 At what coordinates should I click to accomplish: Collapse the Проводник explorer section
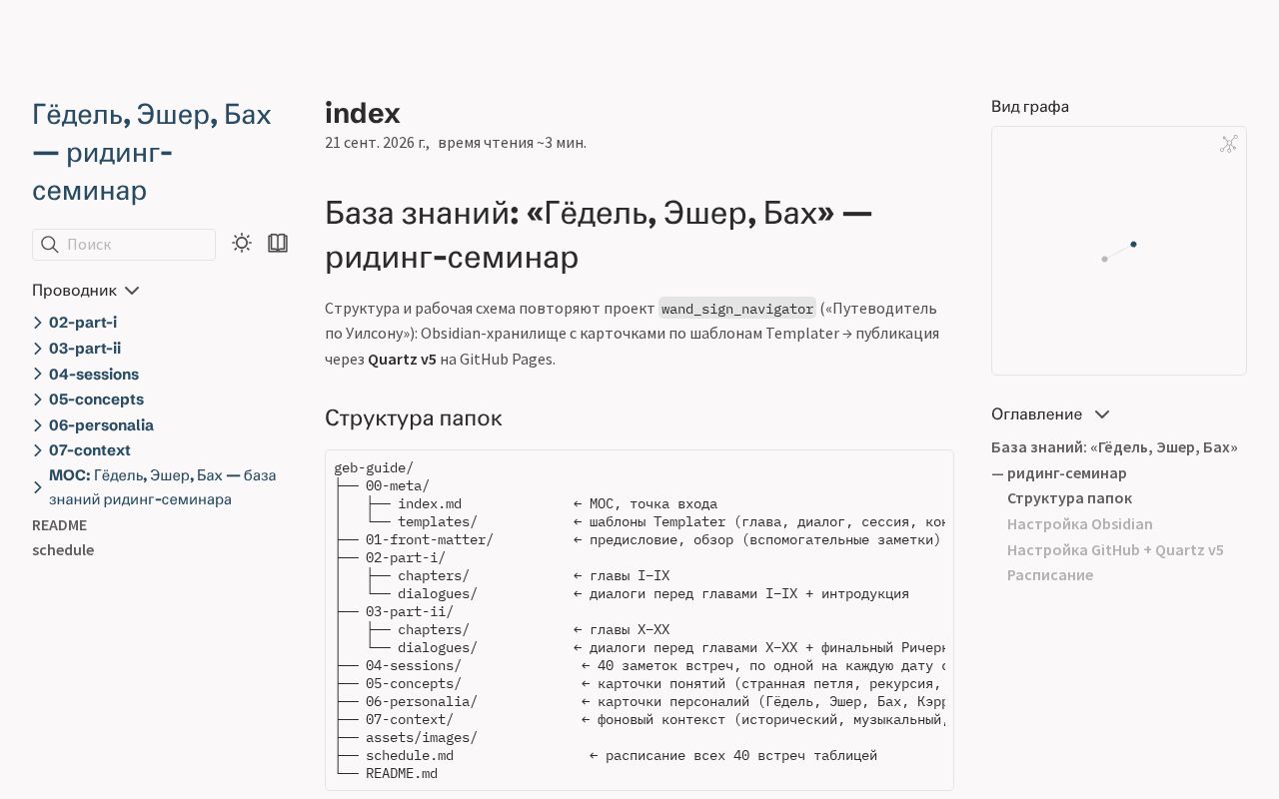86,290
